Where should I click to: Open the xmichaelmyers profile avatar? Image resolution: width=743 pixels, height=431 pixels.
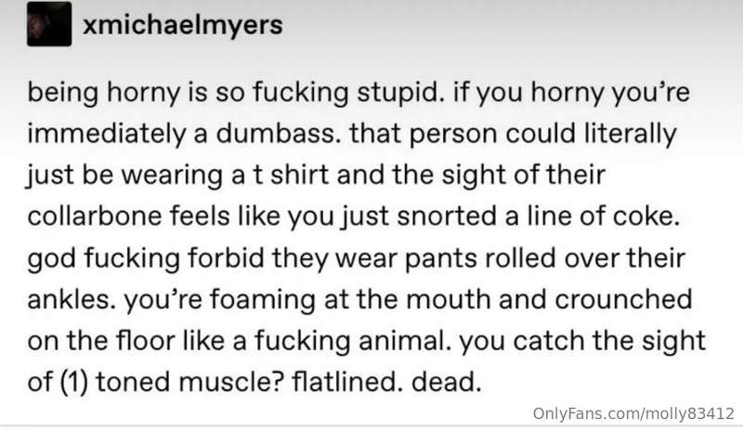(x=49, y=24)
